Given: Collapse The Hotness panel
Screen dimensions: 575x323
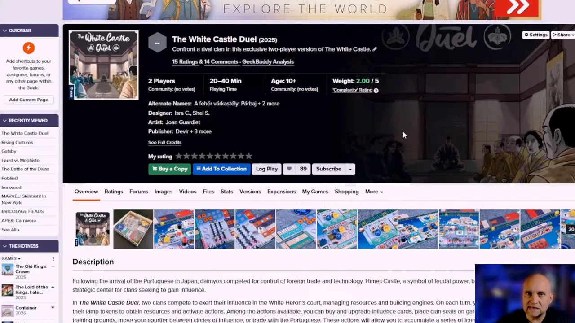Looking at the screenshot, I should click(4, 246).
